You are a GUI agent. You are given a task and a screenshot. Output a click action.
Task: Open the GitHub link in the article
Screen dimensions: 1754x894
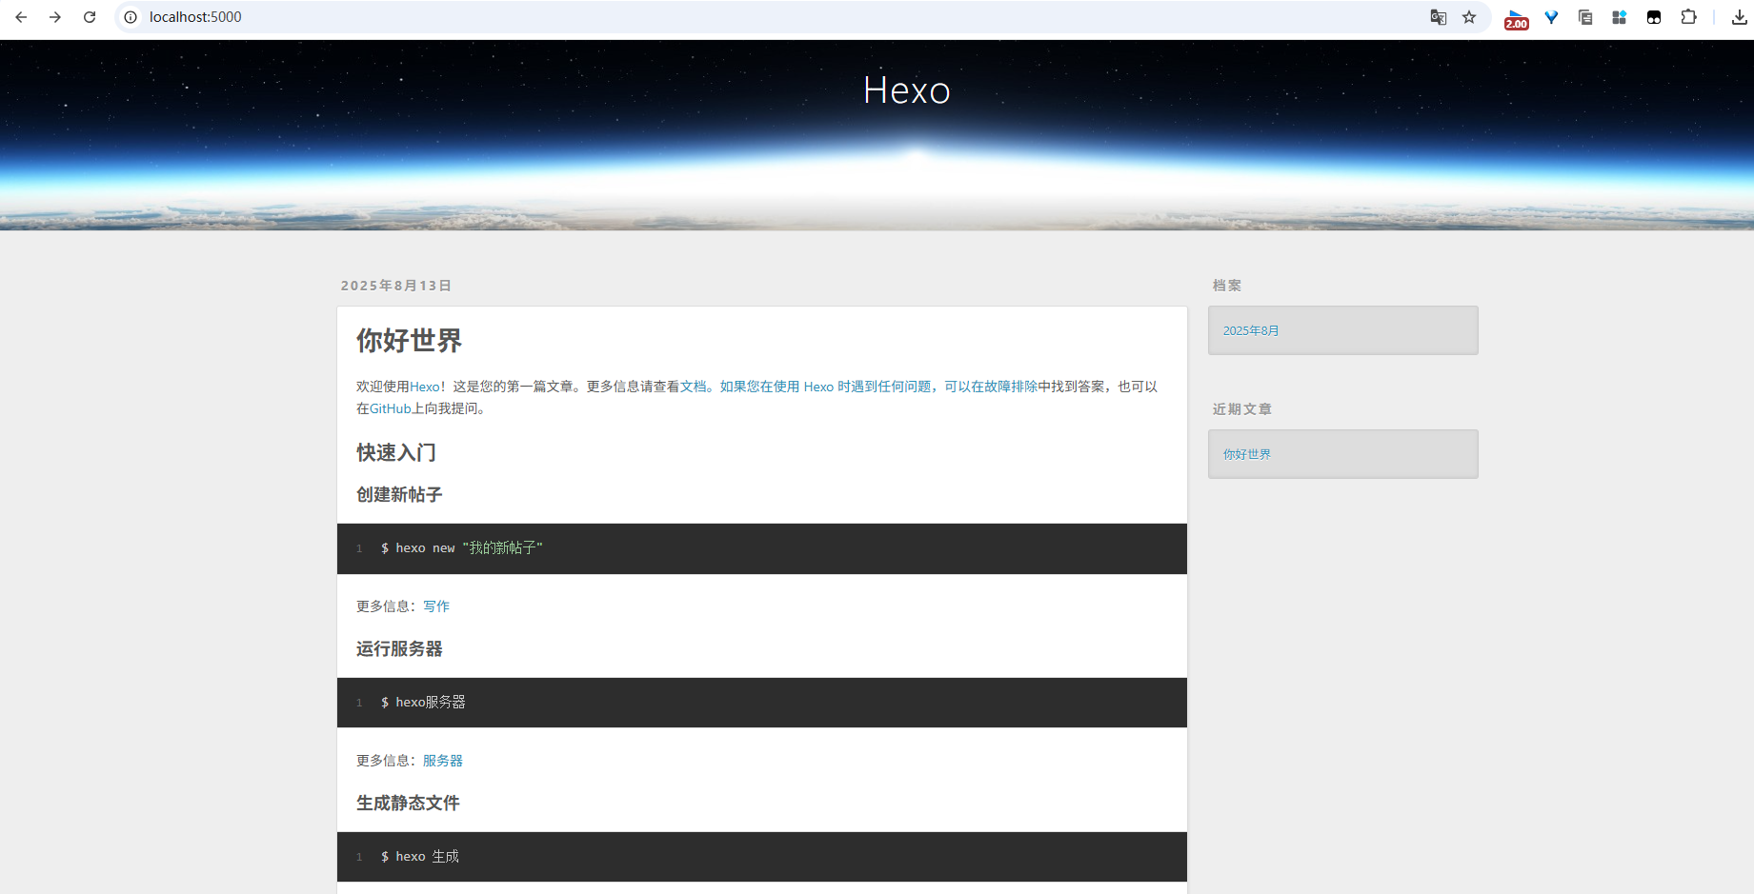391,408
